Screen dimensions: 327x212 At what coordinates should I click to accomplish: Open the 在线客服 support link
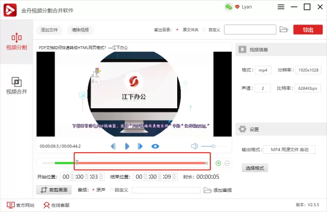point(57,205)
